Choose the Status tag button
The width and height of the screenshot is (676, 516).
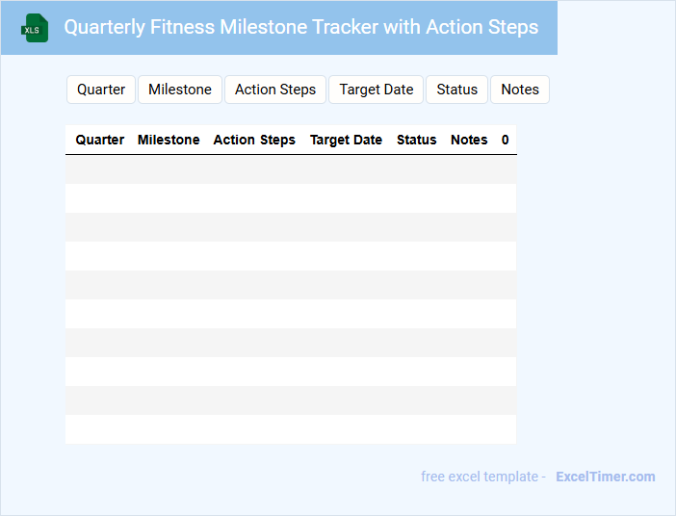pos(456,90)
